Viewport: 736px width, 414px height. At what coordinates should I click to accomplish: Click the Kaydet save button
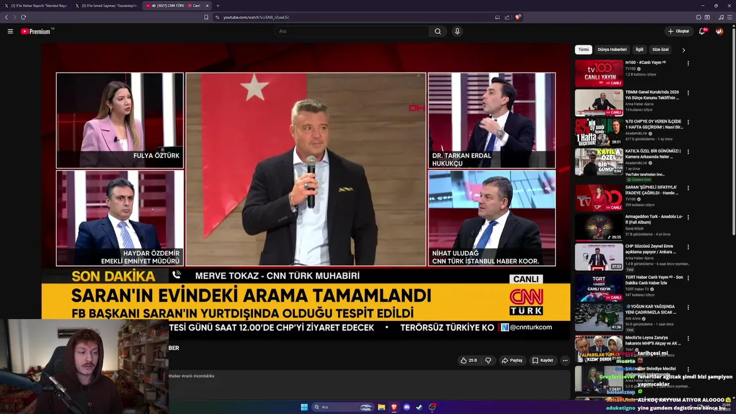coord(543,361)
